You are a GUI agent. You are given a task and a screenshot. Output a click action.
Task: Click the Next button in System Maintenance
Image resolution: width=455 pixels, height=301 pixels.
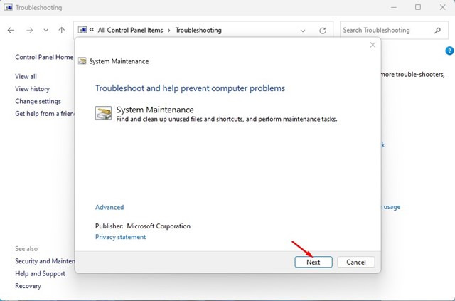coord(314,262)
